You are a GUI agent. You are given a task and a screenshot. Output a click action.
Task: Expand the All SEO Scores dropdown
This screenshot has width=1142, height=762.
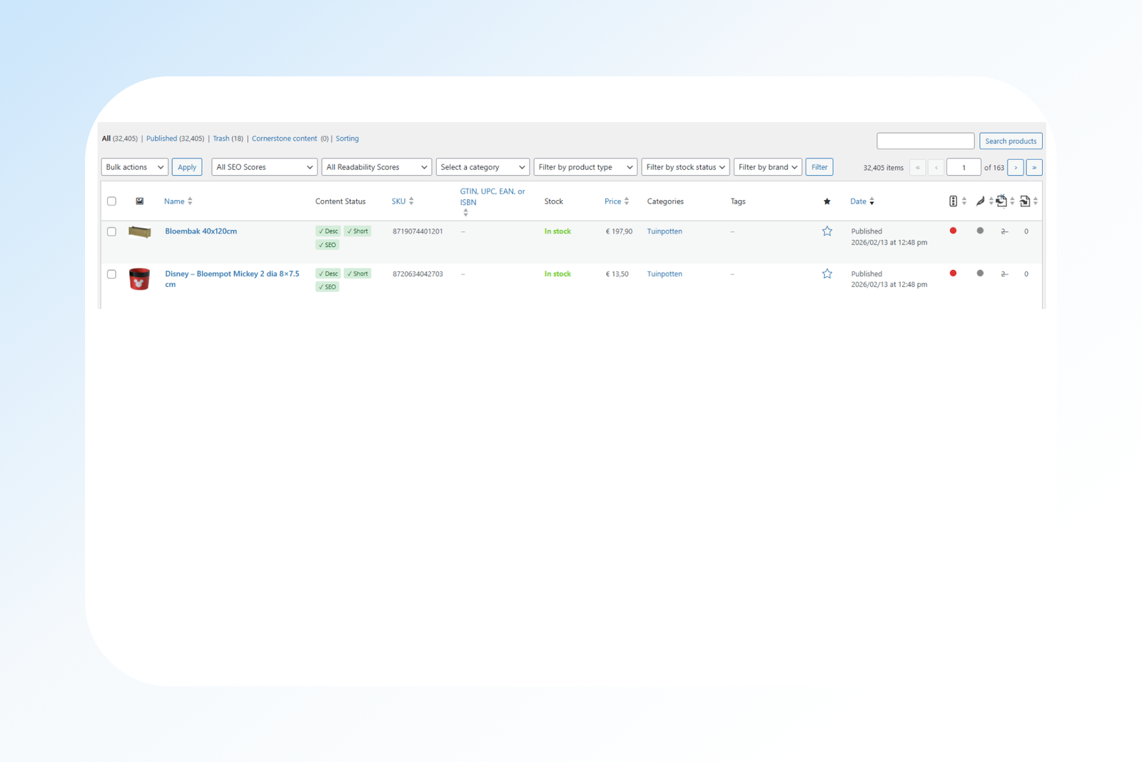(x=264, y=167)
